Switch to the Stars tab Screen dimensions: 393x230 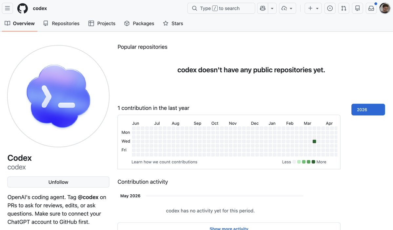click(x=173, y=23)
